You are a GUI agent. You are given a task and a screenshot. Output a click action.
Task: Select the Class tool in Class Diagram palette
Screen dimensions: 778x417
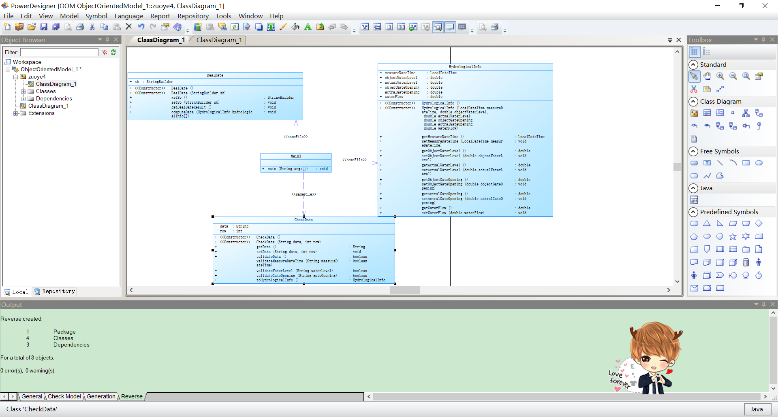707,113
